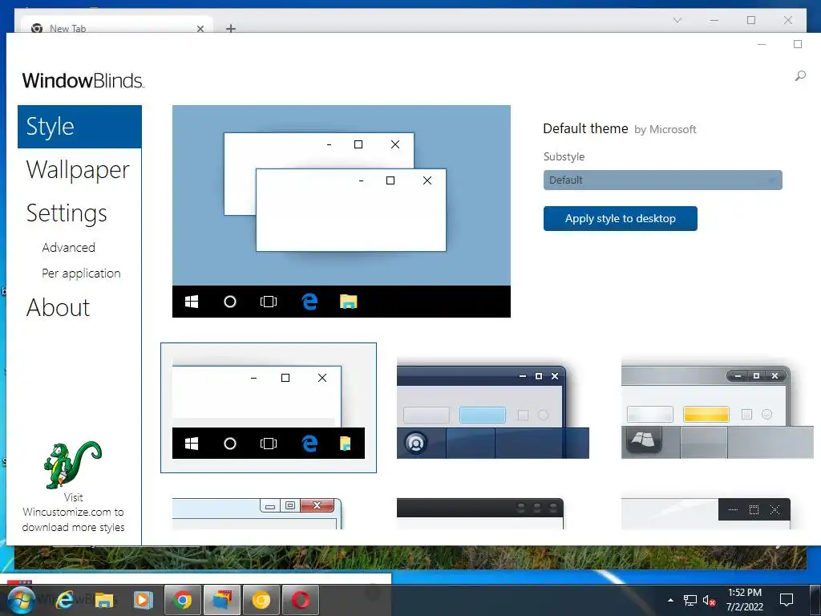The height and width of the screenshot is (616, 821).
Task: Show hidden system tray icons
Action: (670, 600)
